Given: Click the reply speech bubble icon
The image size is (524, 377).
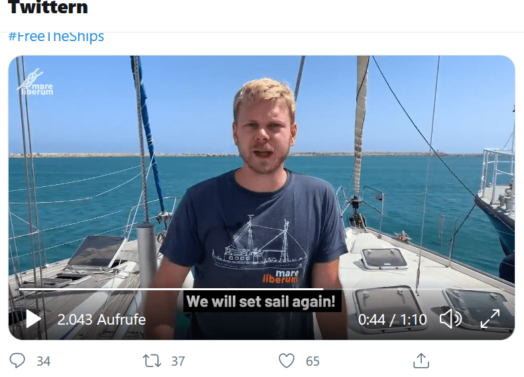Looking at the screenshot, I should 17,360.
